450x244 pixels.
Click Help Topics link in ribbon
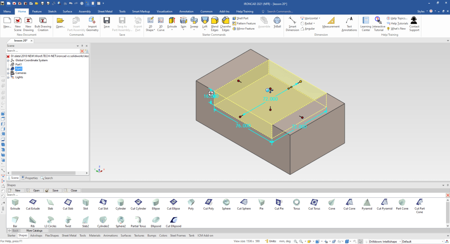pos(398,18)
